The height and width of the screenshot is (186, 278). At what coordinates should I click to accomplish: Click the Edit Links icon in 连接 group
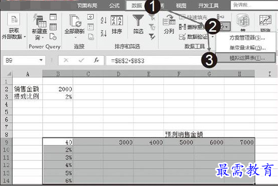point(91,37)
